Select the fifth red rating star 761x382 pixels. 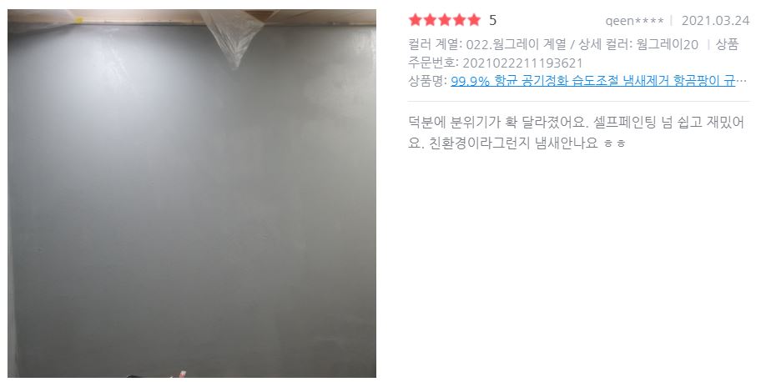pyautogui.click(x=474, y=20)
